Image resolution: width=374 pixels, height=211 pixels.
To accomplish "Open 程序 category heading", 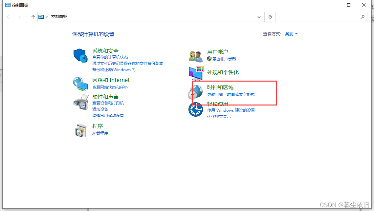I will (98, 126).
